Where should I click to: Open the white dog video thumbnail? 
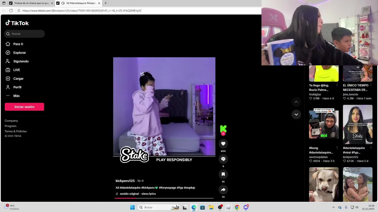coord(324,184)
